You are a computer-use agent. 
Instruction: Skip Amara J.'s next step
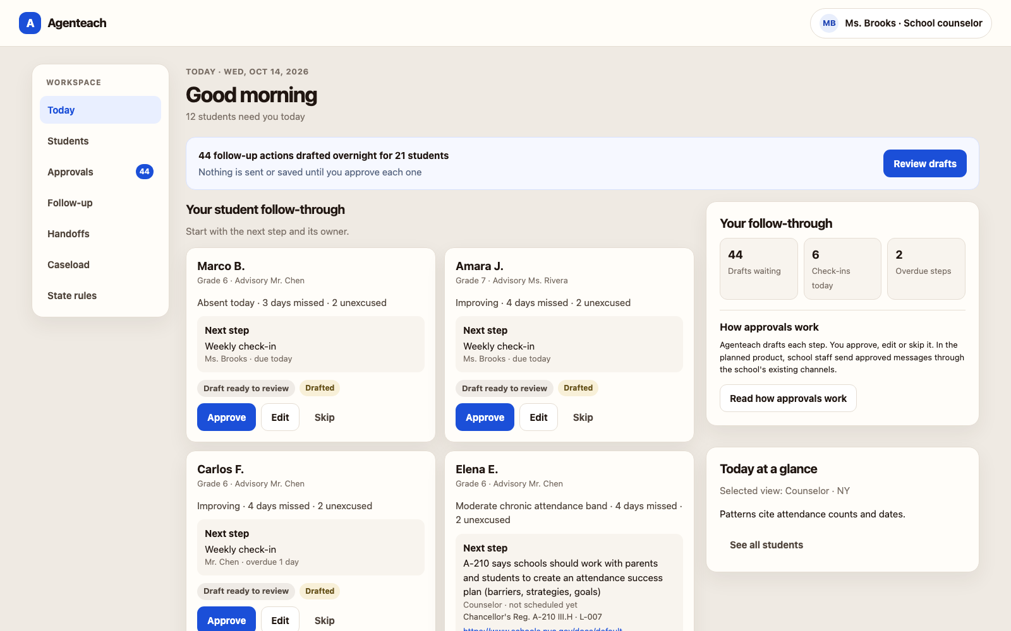click(x=583, y=417)
